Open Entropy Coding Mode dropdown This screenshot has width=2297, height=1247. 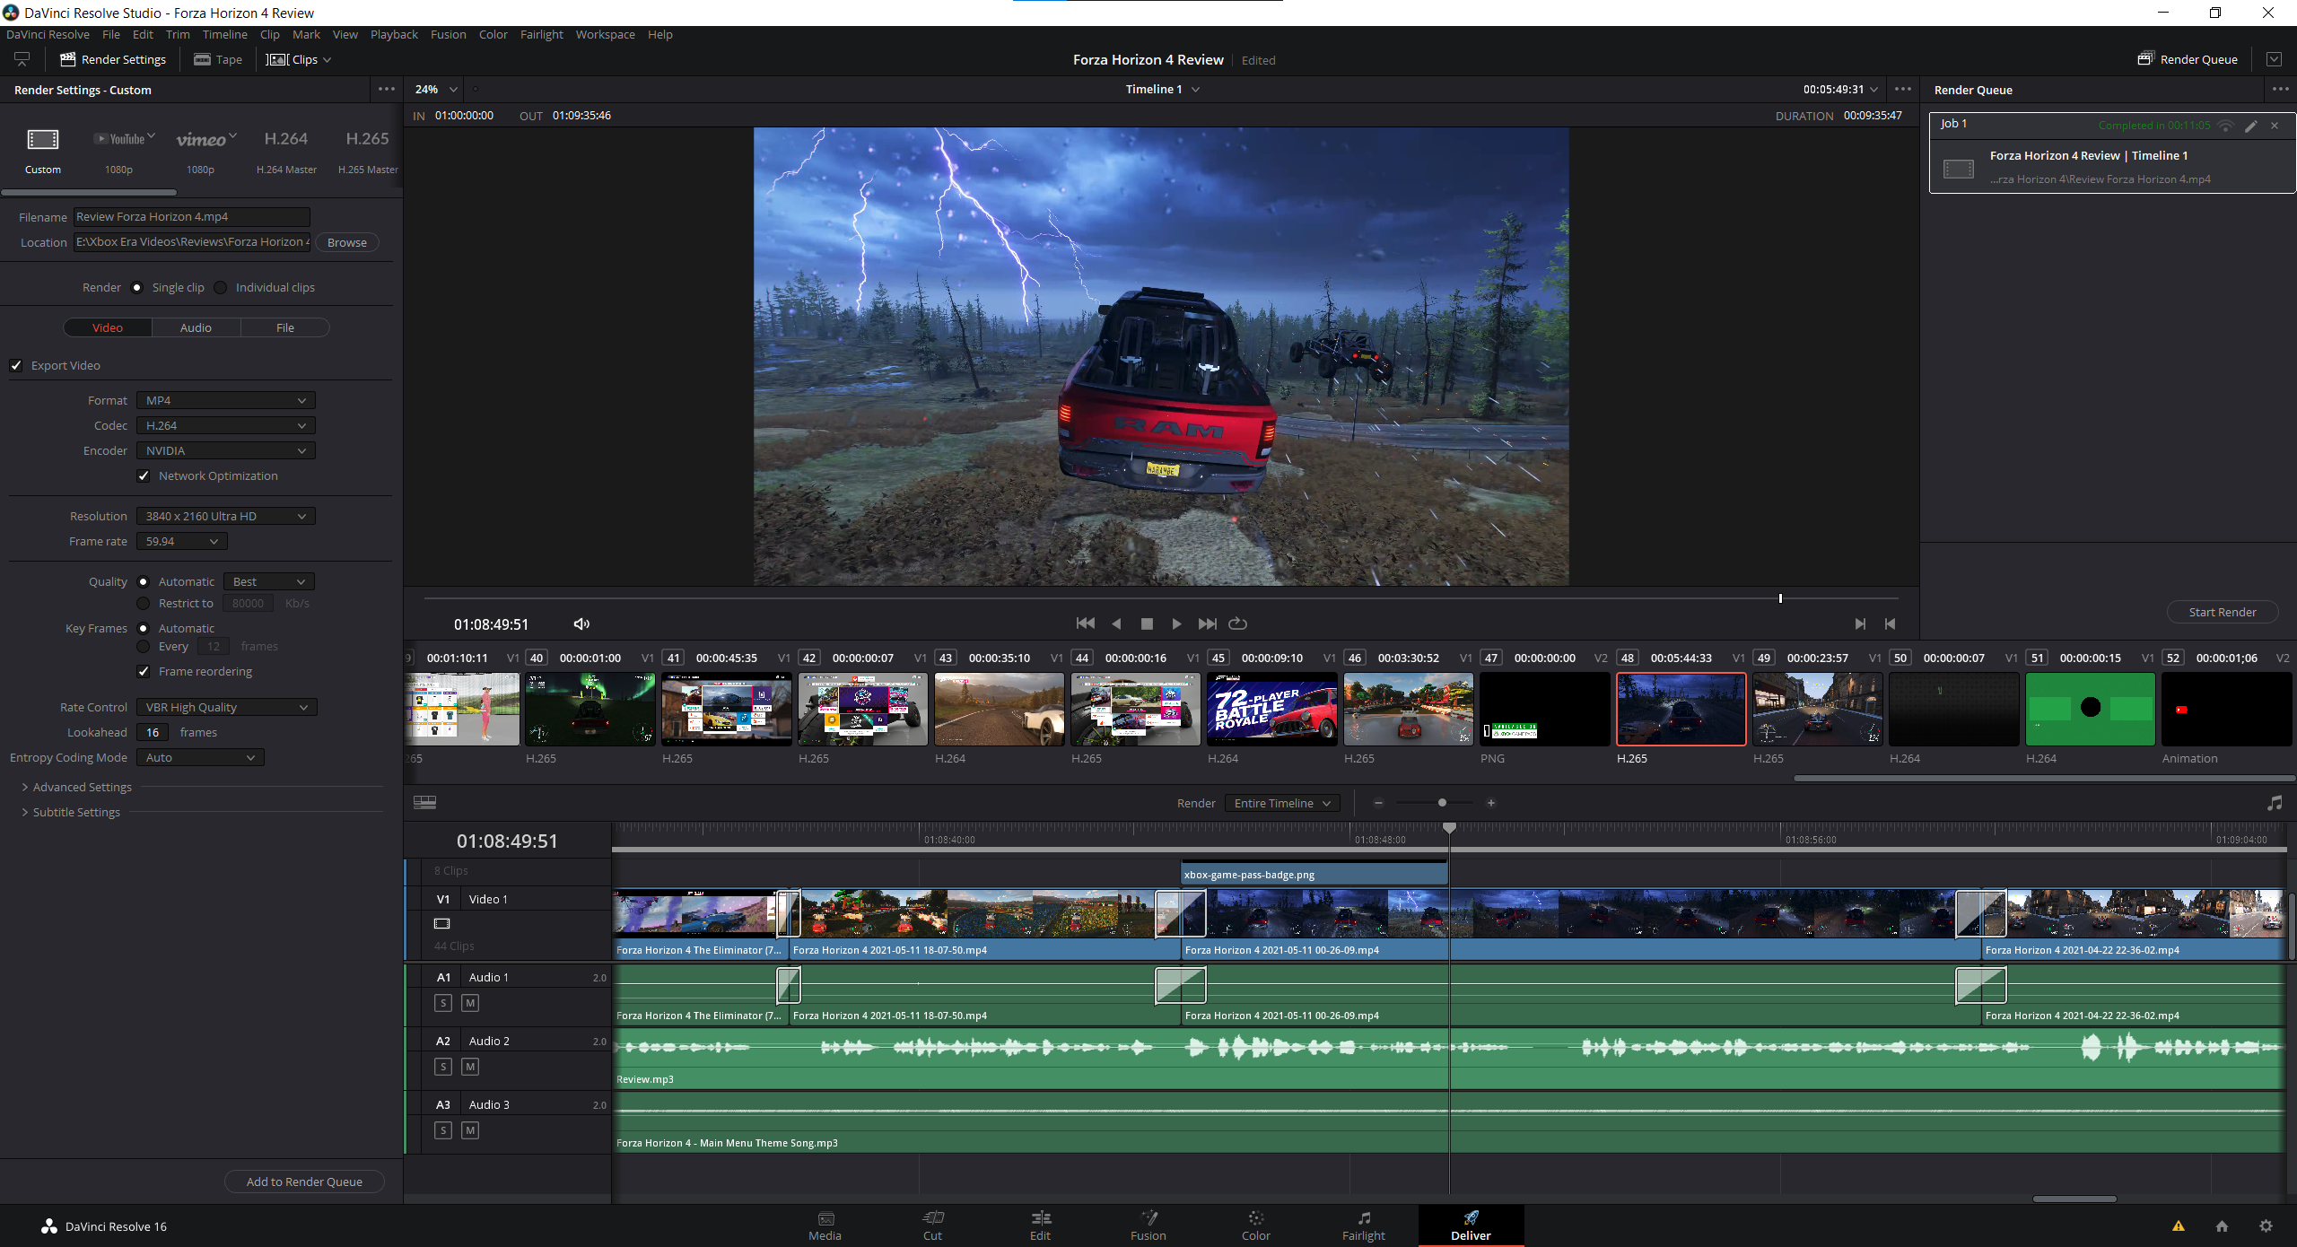[200, 757]
